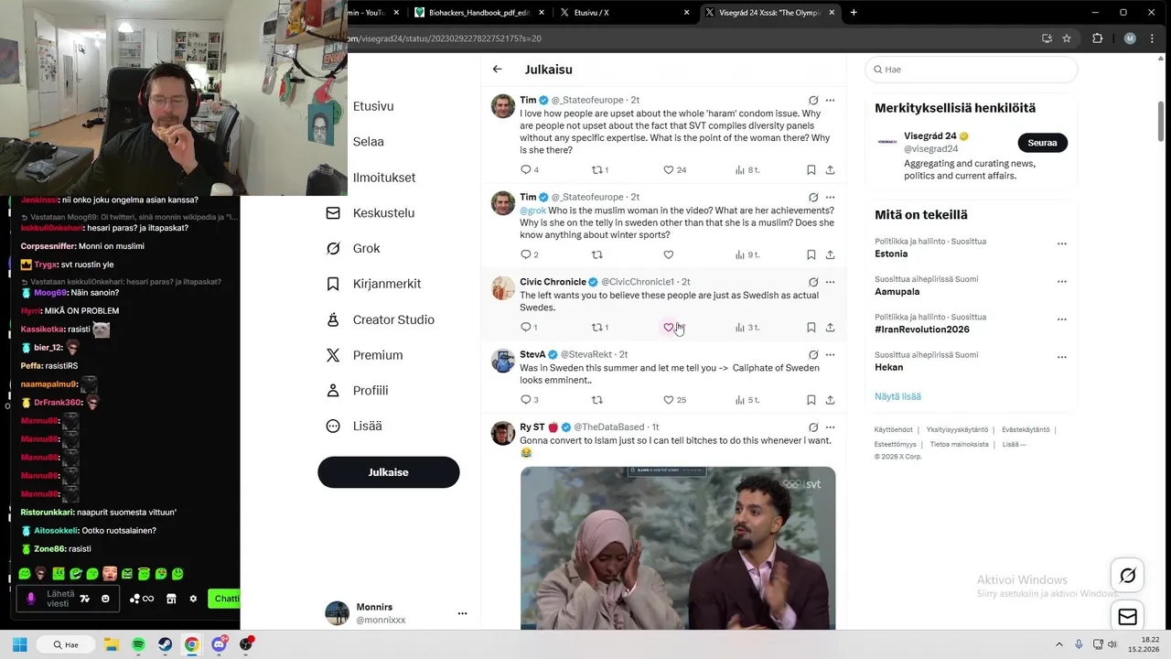Like Tim's @grok question post

click(669, 254)
